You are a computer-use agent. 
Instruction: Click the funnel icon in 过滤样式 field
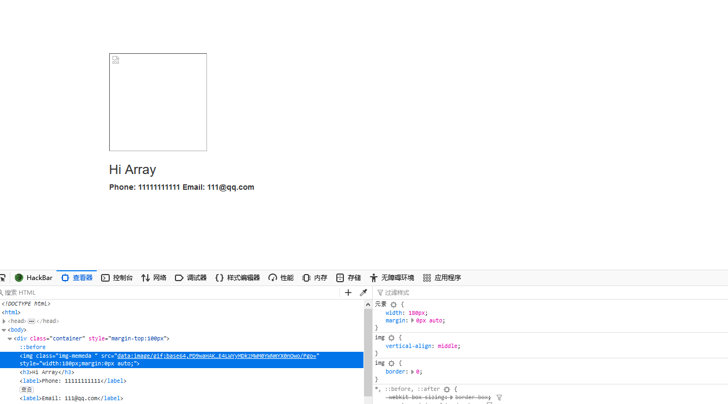[x=380, y=293]
